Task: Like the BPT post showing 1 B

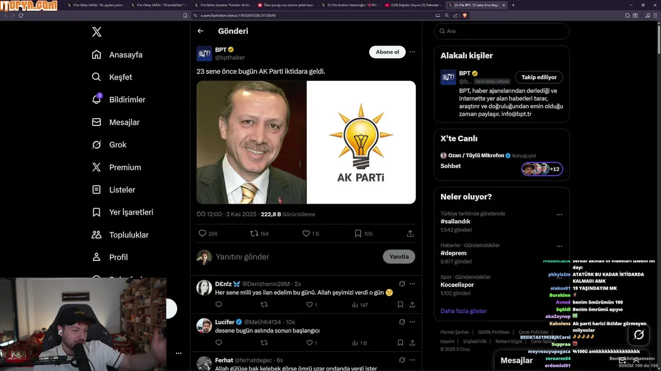Action: coord(306,233)
